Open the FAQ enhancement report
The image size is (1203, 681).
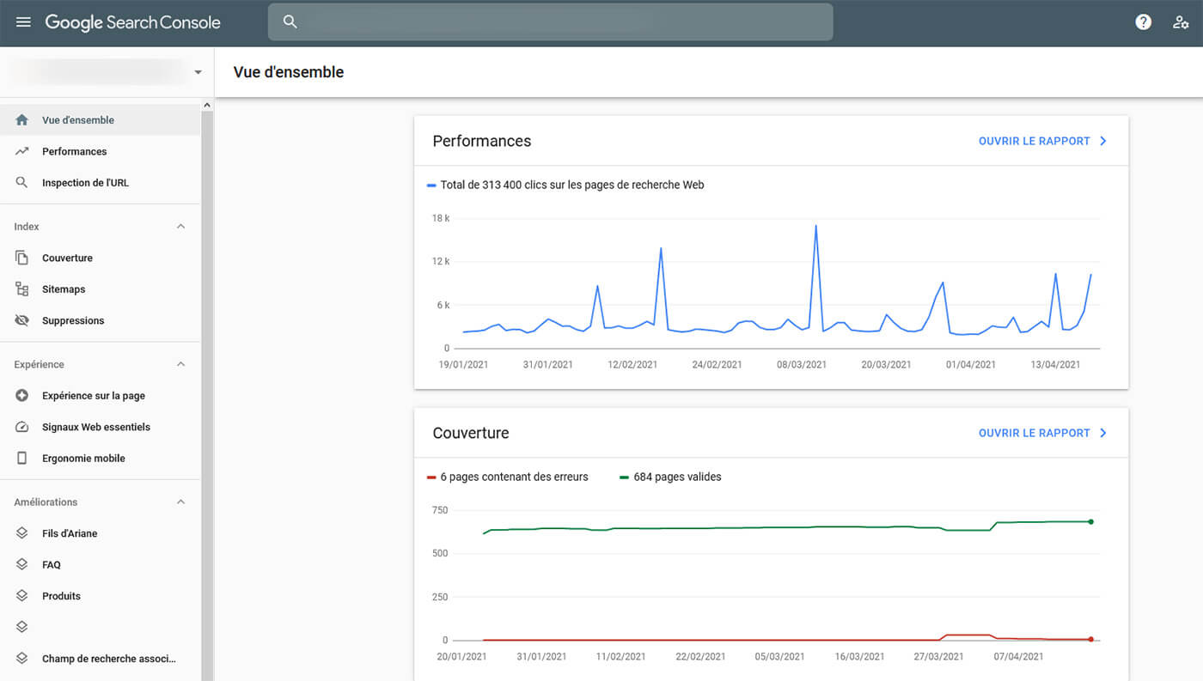point(100,564)
